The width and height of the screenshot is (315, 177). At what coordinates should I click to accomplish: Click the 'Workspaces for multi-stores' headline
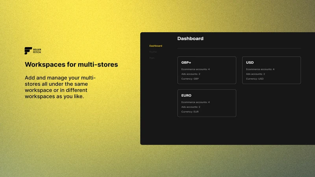(71, 65)
